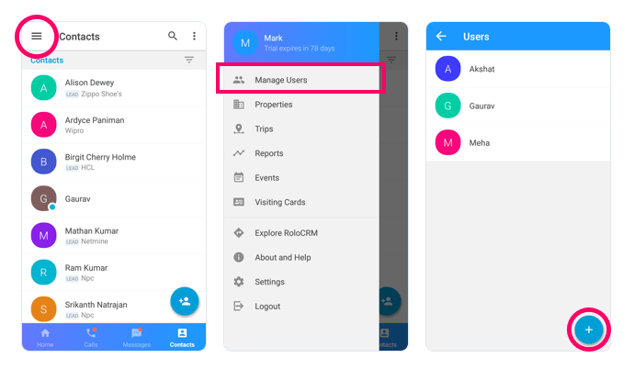Open Mark's profile name in drawer header
The width and height of the screenshot is (634, 369).
pos(273,38)
